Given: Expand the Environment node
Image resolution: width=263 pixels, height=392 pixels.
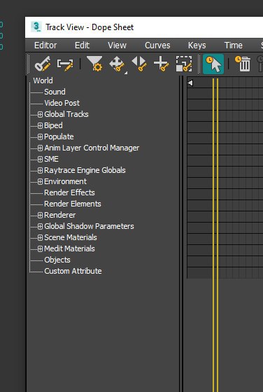Looking at the screenshot, I should tap(40, 182).
